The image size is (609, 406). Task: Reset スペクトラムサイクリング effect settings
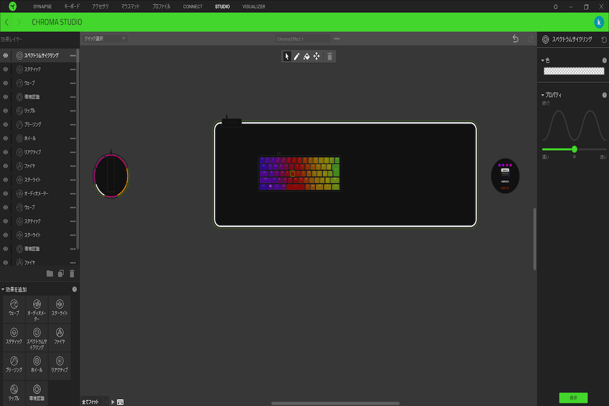(604, 39)
